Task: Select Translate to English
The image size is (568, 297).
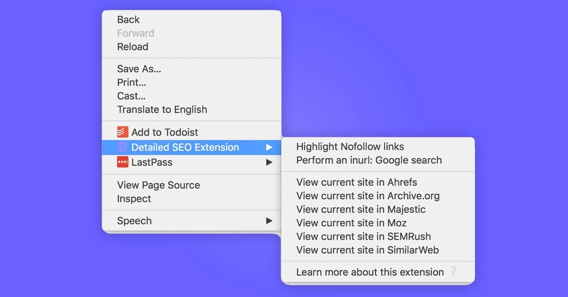Action: coord(162,110)
